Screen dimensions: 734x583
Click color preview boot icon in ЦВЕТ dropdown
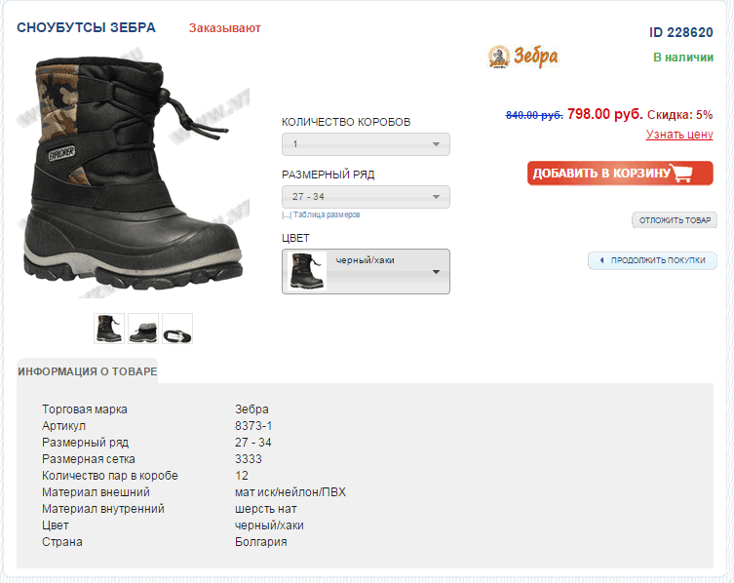[x=307, y=271]
